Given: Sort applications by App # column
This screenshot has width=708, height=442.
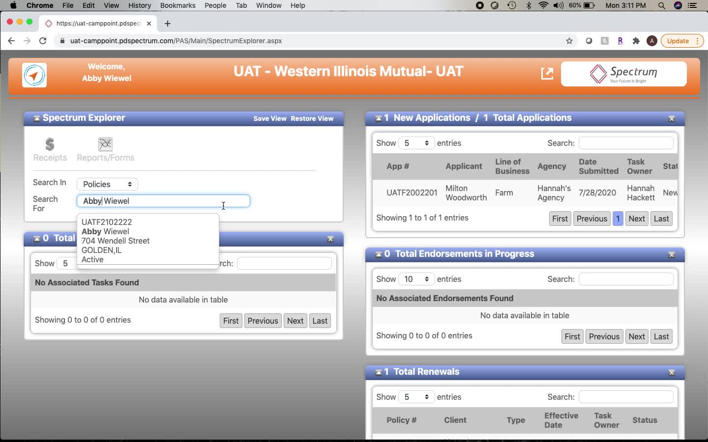Looking at the screenshot, I should pos(398,166).
